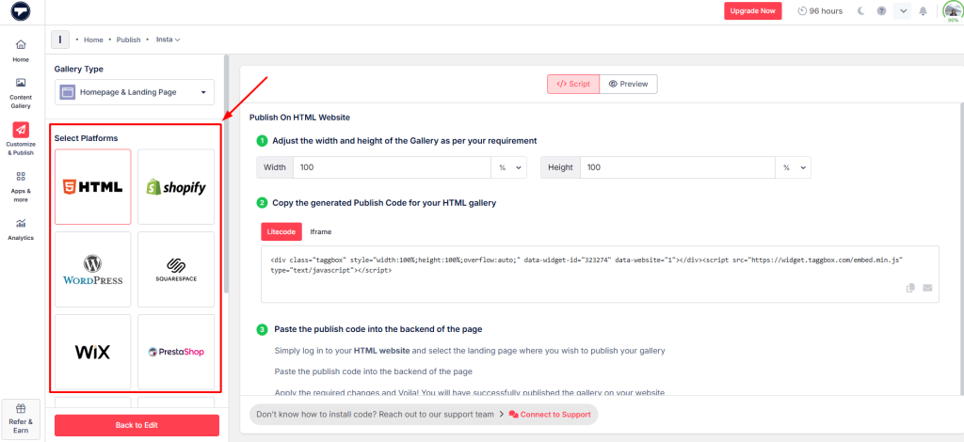
Task: Expand the top bar chevron dropdown
Action: tap(902, 11)
